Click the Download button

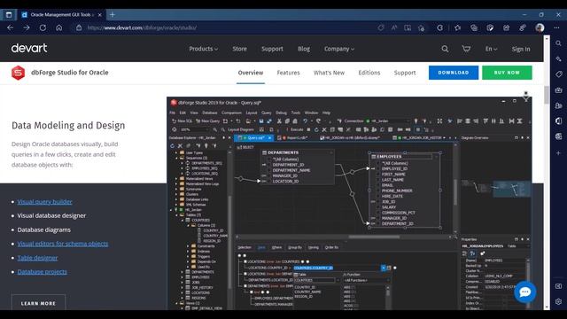point(454,73)
